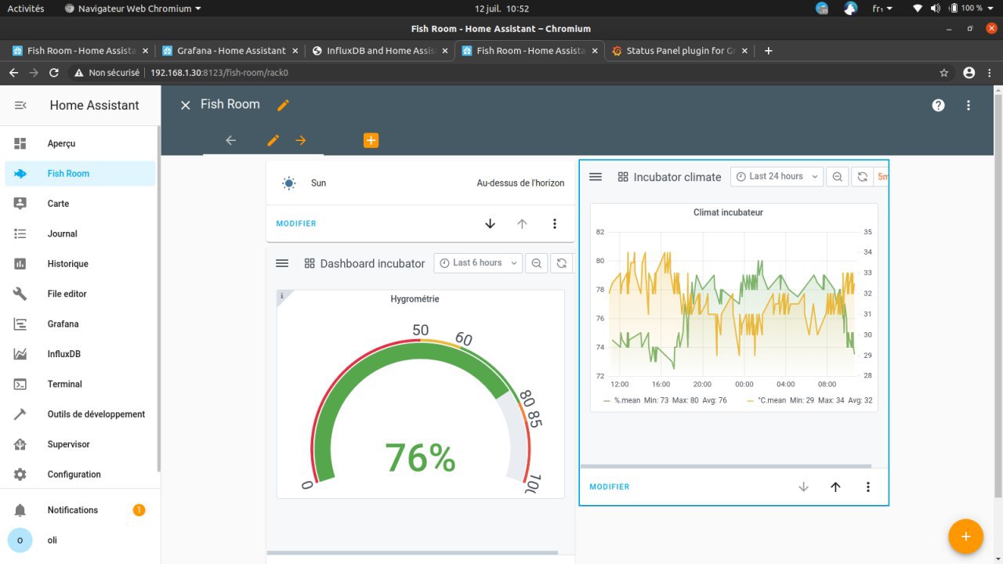1003x564 pixels.
Task: Click horizontal scrollbar under Incubator climate panel
Action: click(726, 466)
